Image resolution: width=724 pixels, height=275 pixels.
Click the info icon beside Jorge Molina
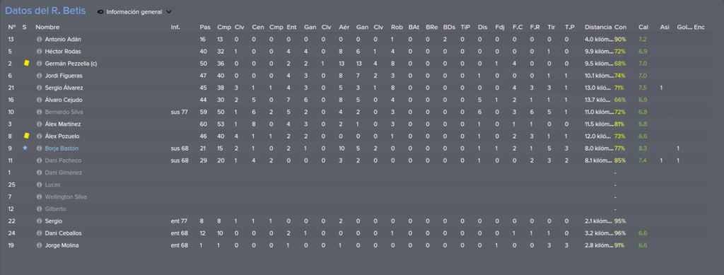tap(40, 245)
